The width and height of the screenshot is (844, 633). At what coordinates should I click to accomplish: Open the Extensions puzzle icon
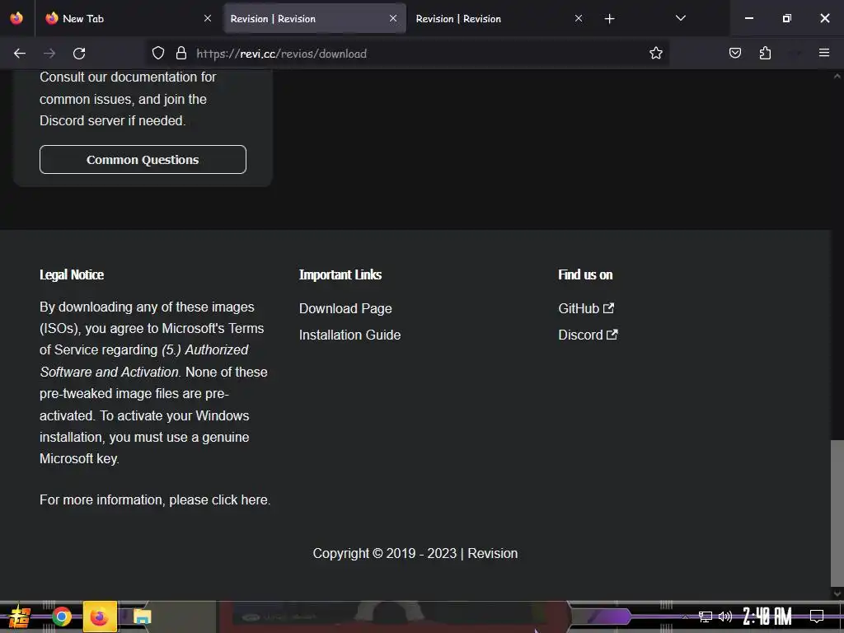(x=765, y=53)
